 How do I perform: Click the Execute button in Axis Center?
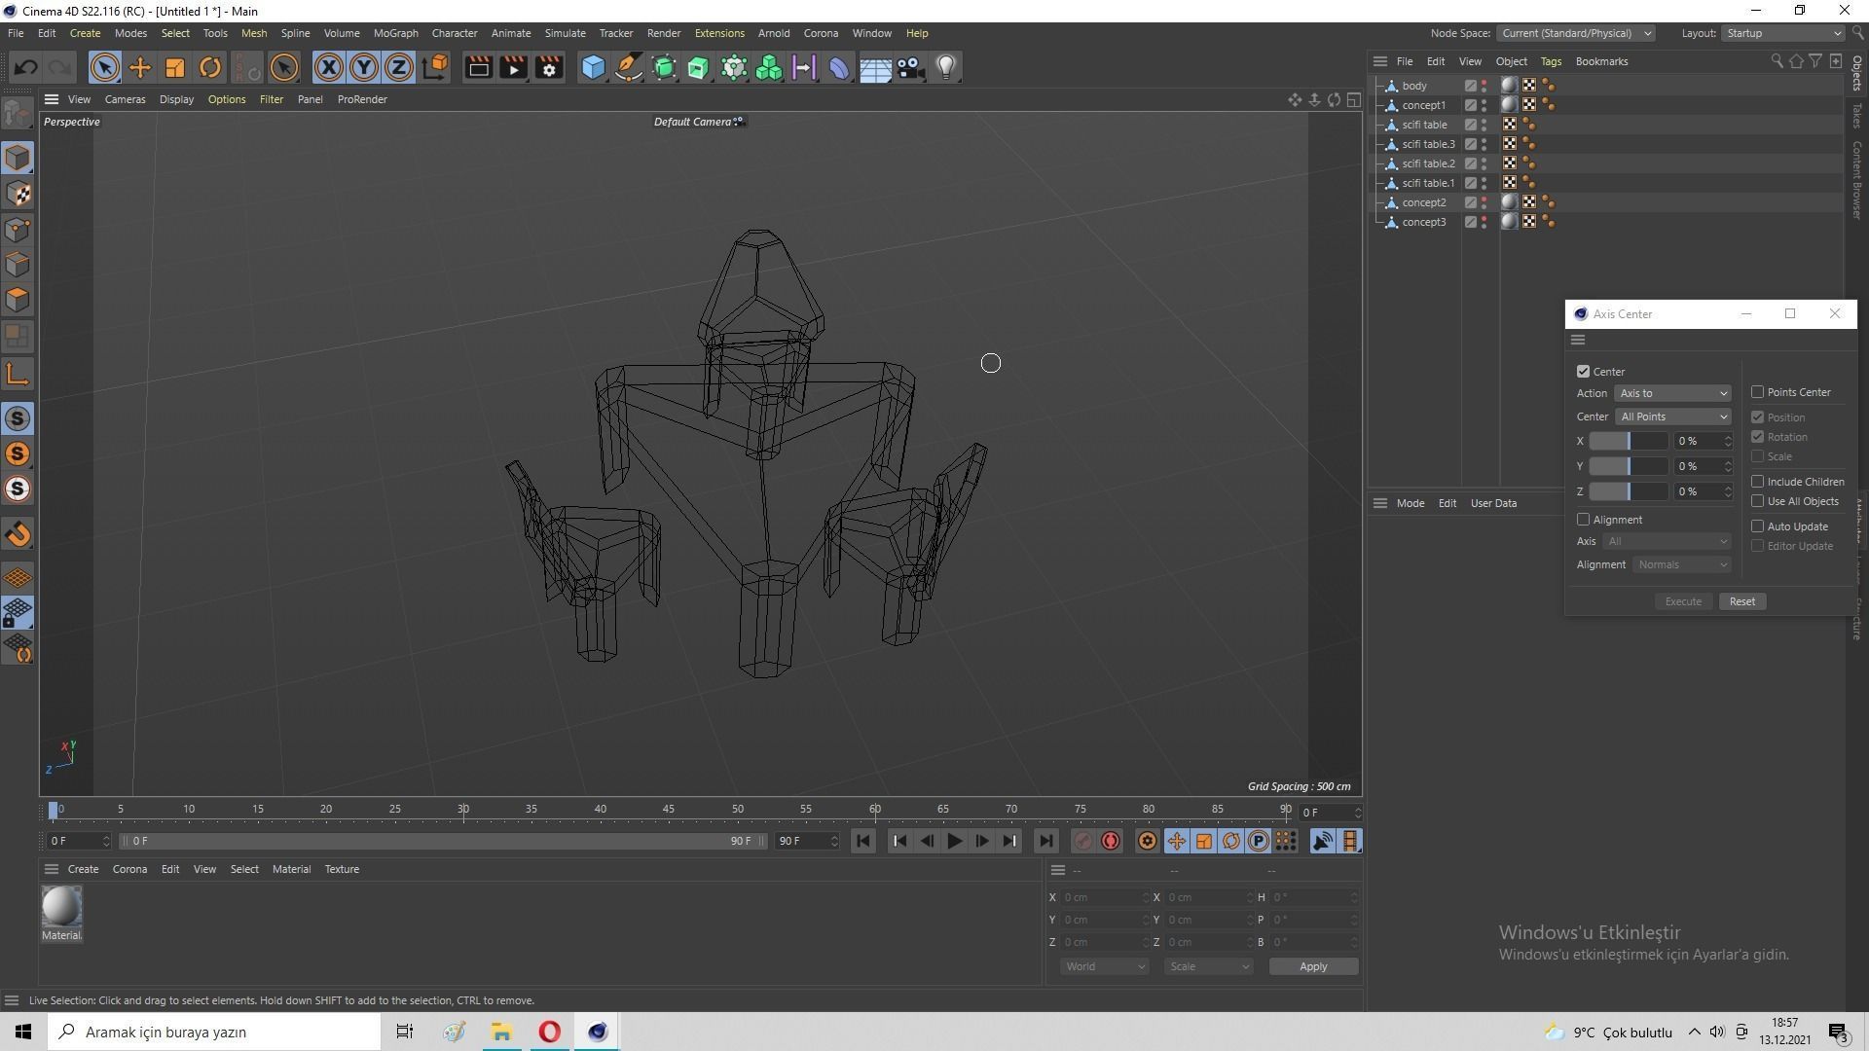tap(1683, 600)
